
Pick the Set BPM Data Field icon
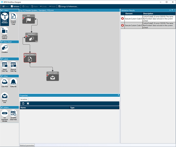13,113
